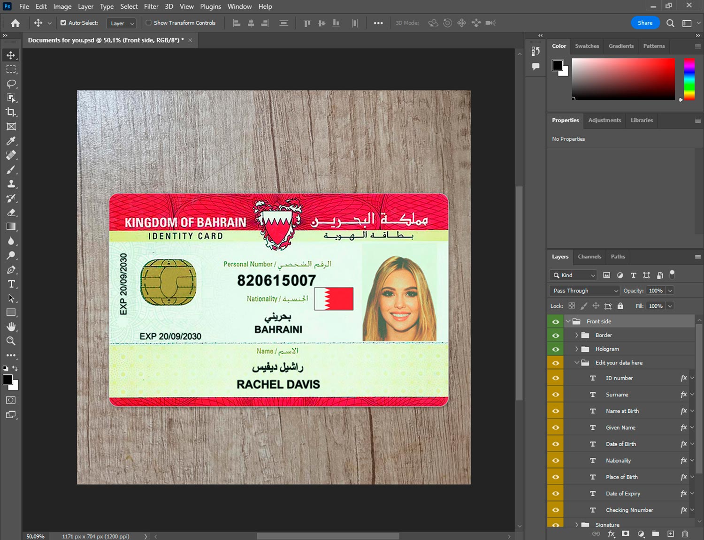704x540 pixels.
Task: Select the Crop tool
Action: pos(11,112)
